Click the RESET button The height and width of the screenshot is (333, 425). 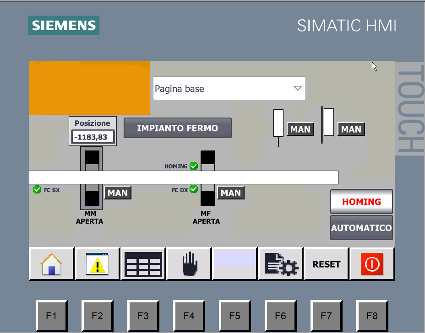[x=327, y=264]
